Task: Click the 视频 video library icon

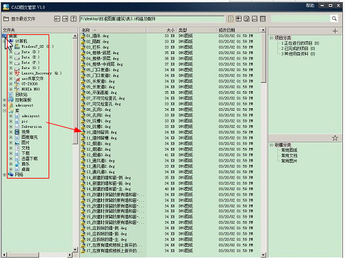Action: pos(17,131)
